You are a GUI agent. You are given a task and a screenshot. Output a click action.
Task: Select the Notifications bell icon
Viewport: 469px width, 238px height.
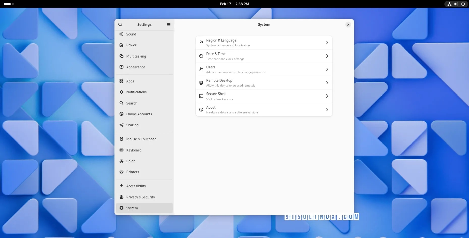121,92
